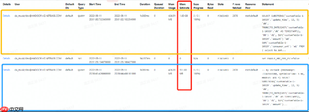Image resolution: width=309 pixels, height=112 pixels.
Task: Click the Duration column header
Action: (x=145, y=4)
